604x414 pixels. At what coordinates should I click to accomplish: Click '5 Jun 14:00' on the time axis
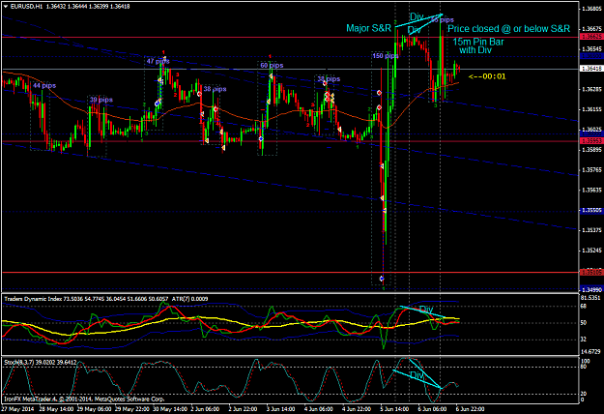pyautogui.click(x=394, y=409)
